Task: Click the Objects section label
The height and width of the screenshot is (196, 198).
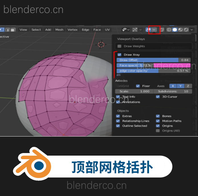Action: point(123,111)
